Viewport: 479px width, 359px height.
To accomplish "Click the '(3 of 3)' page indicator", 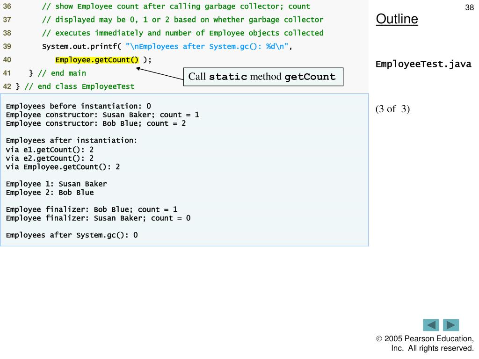I will [392, 109].
